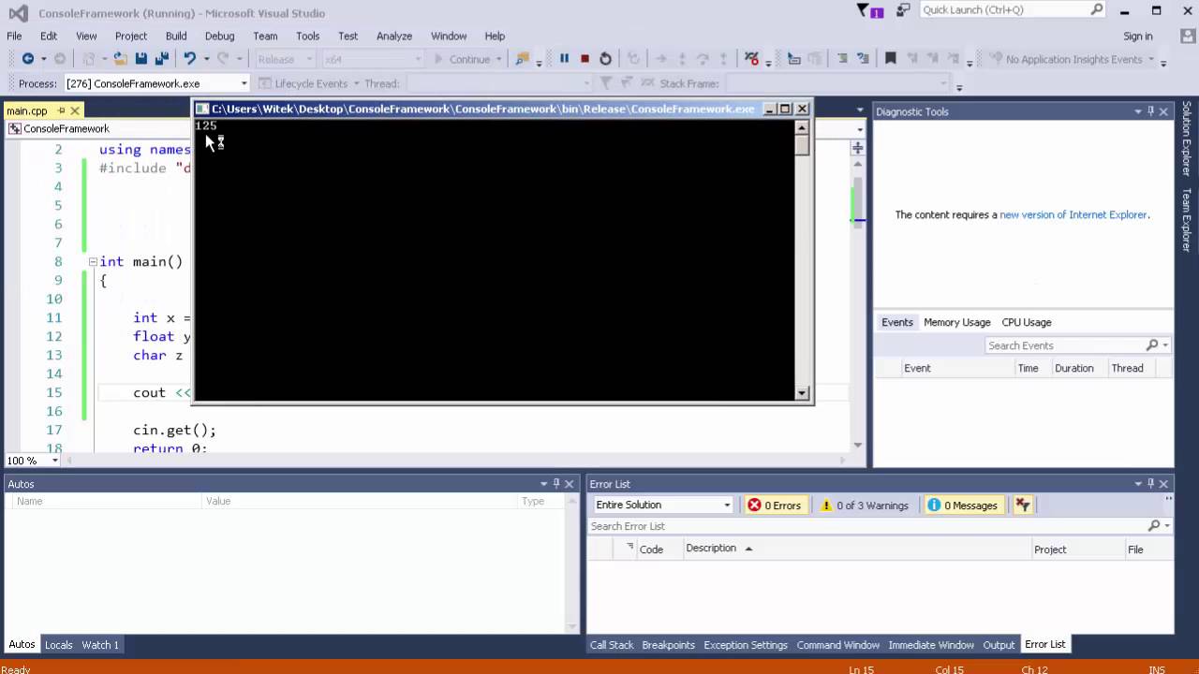1199x674 pixels.
Task: Toggle the 0 Messages filter
Action: (x=962, y=505)
